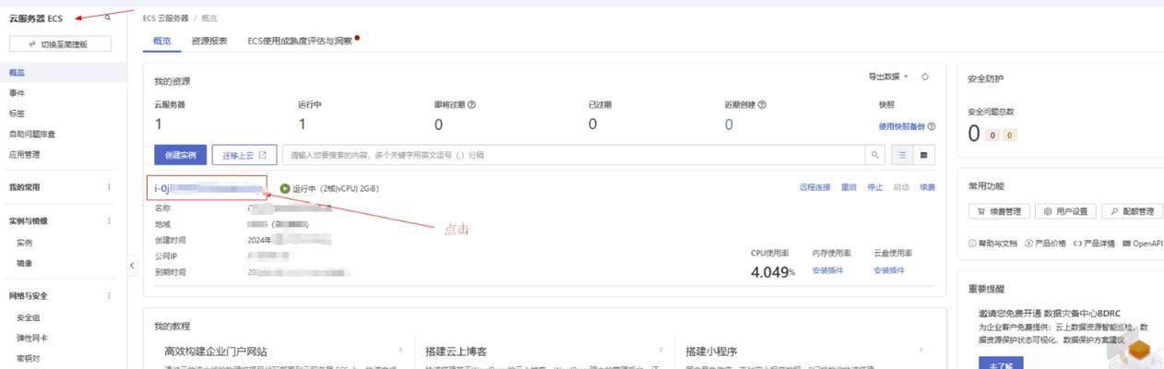
Task: Open the 帮助与文档 link
Action: point(992,244)
